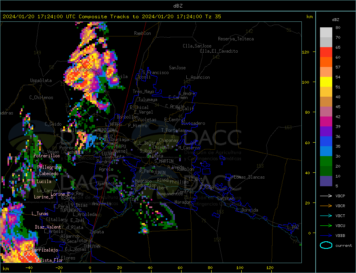Click the 'E_Carmen' map label
This screenshot has height=273, width=356.
[x=178, y=97]
